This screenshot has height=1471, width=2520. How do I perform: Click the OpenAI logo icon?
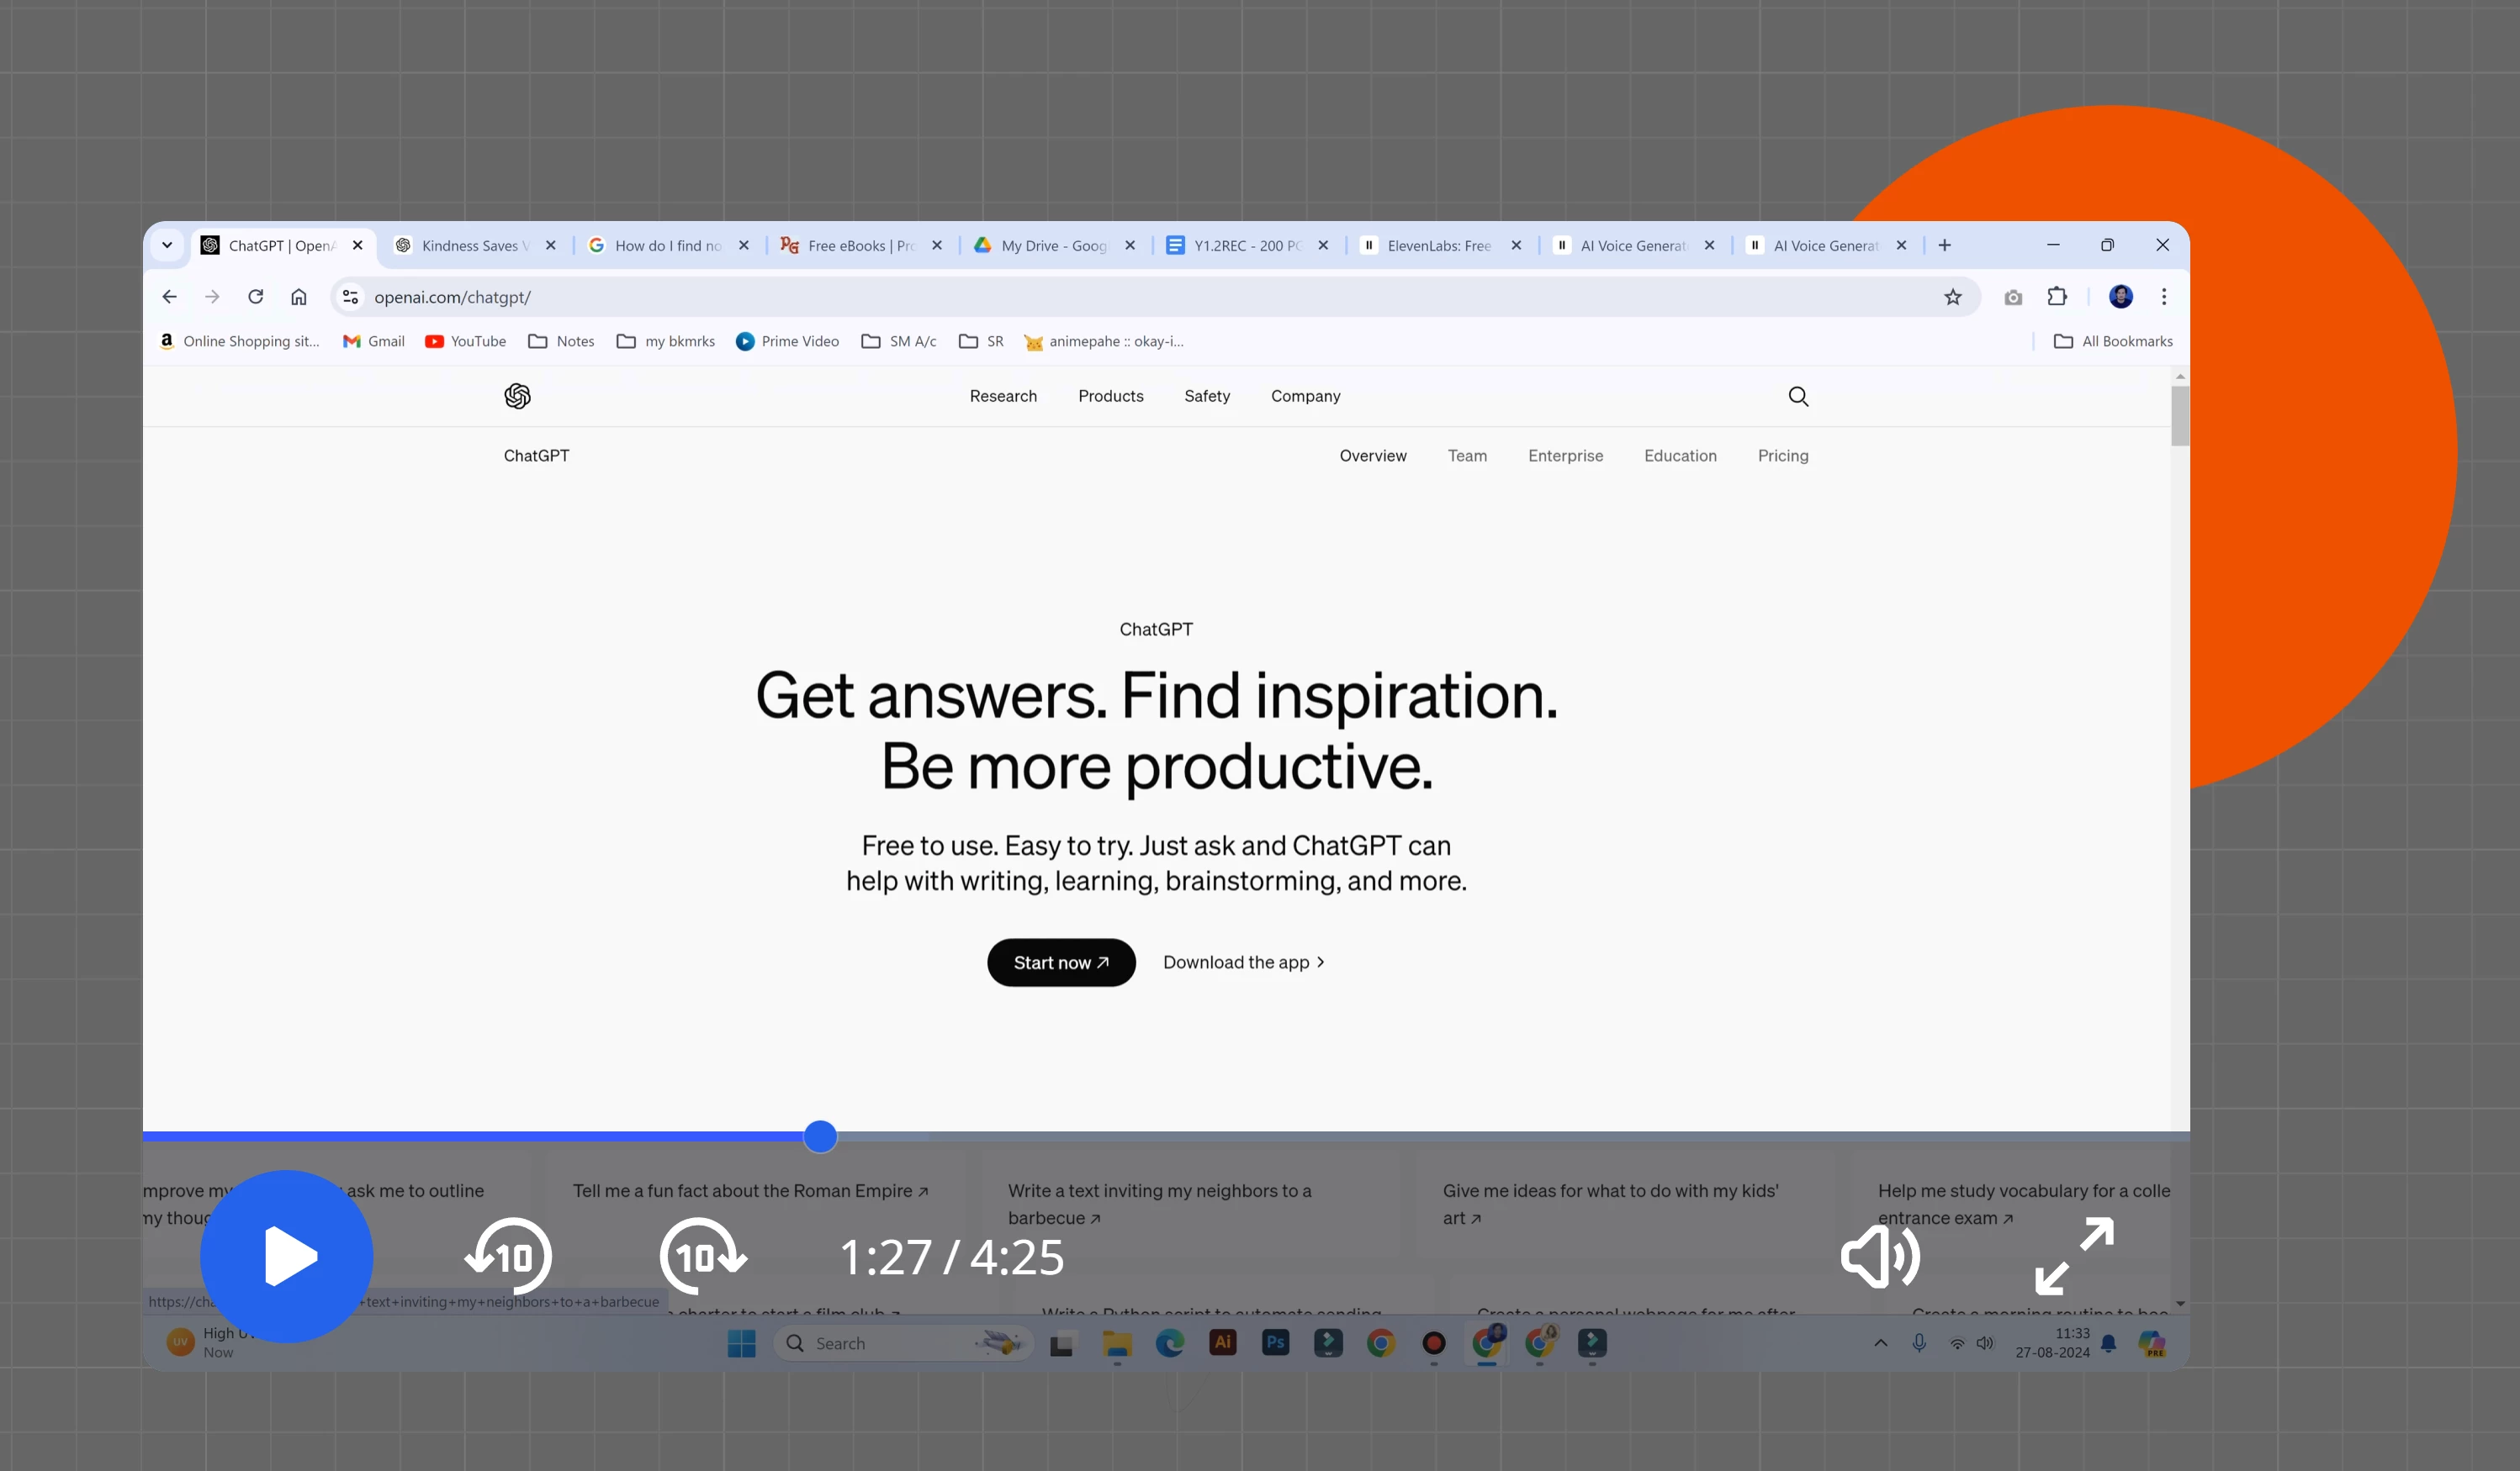coord(517,397)
